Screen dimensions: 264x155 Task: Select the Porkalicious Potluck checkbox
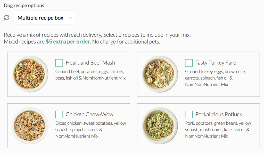pyautogui.click(x=189, y=114)
